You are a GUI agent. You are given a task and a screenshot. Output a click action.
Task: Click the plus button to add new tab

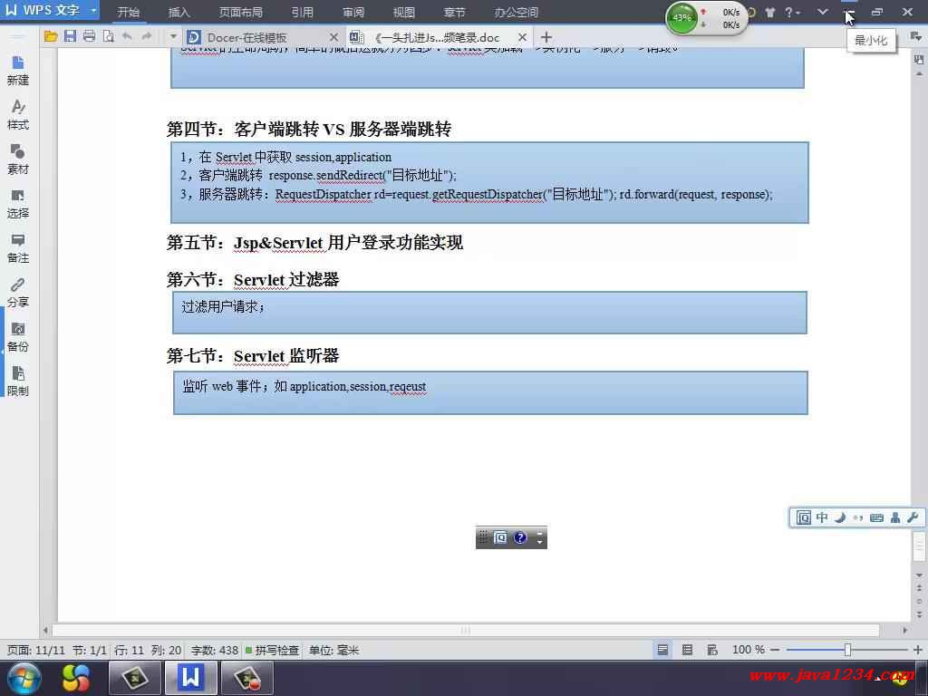coord(546,37)
